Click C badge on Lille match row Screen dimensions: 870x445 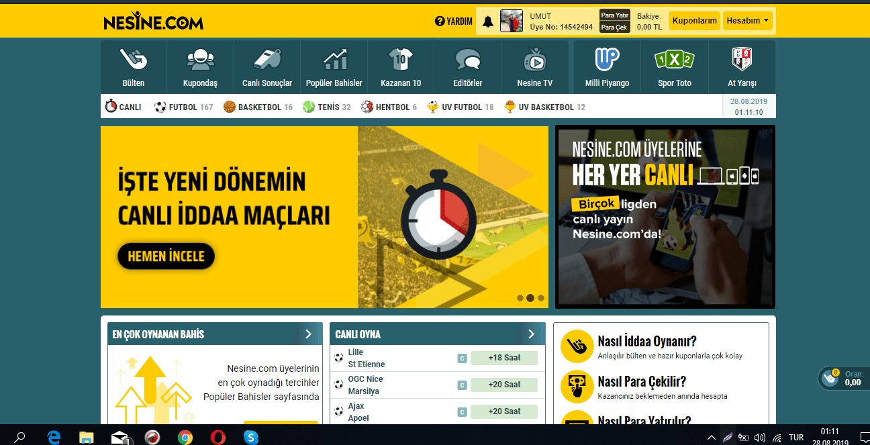pos(462,358)
